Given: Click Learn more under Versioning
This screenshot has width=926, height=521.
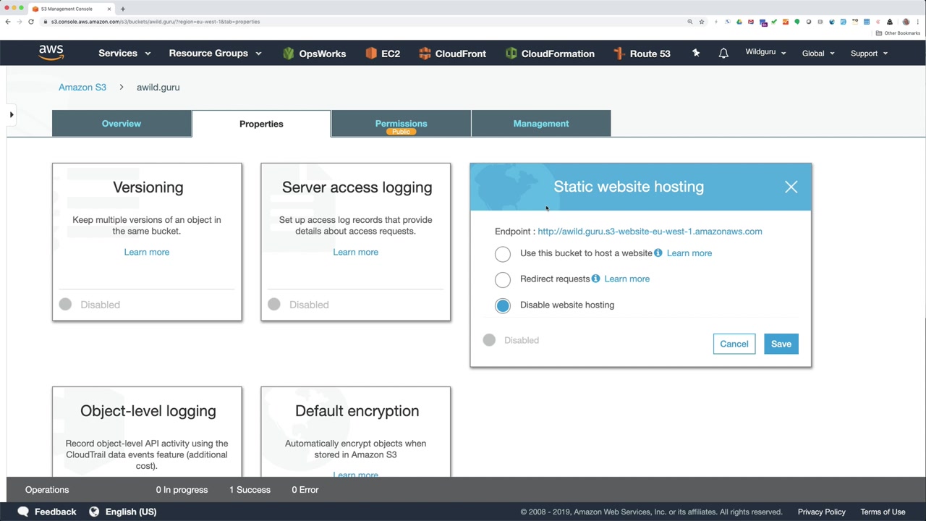Looking at the screenshot, I should coord(146,252).
